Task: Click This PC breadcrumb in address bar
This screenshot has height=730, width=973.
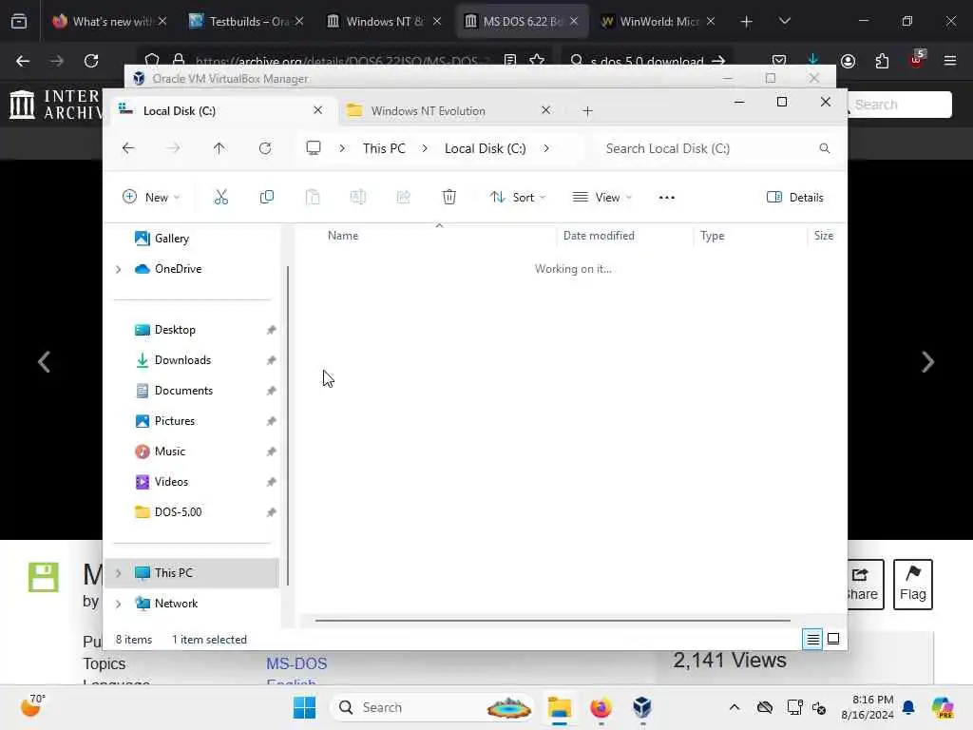Action: click(384, 148)
